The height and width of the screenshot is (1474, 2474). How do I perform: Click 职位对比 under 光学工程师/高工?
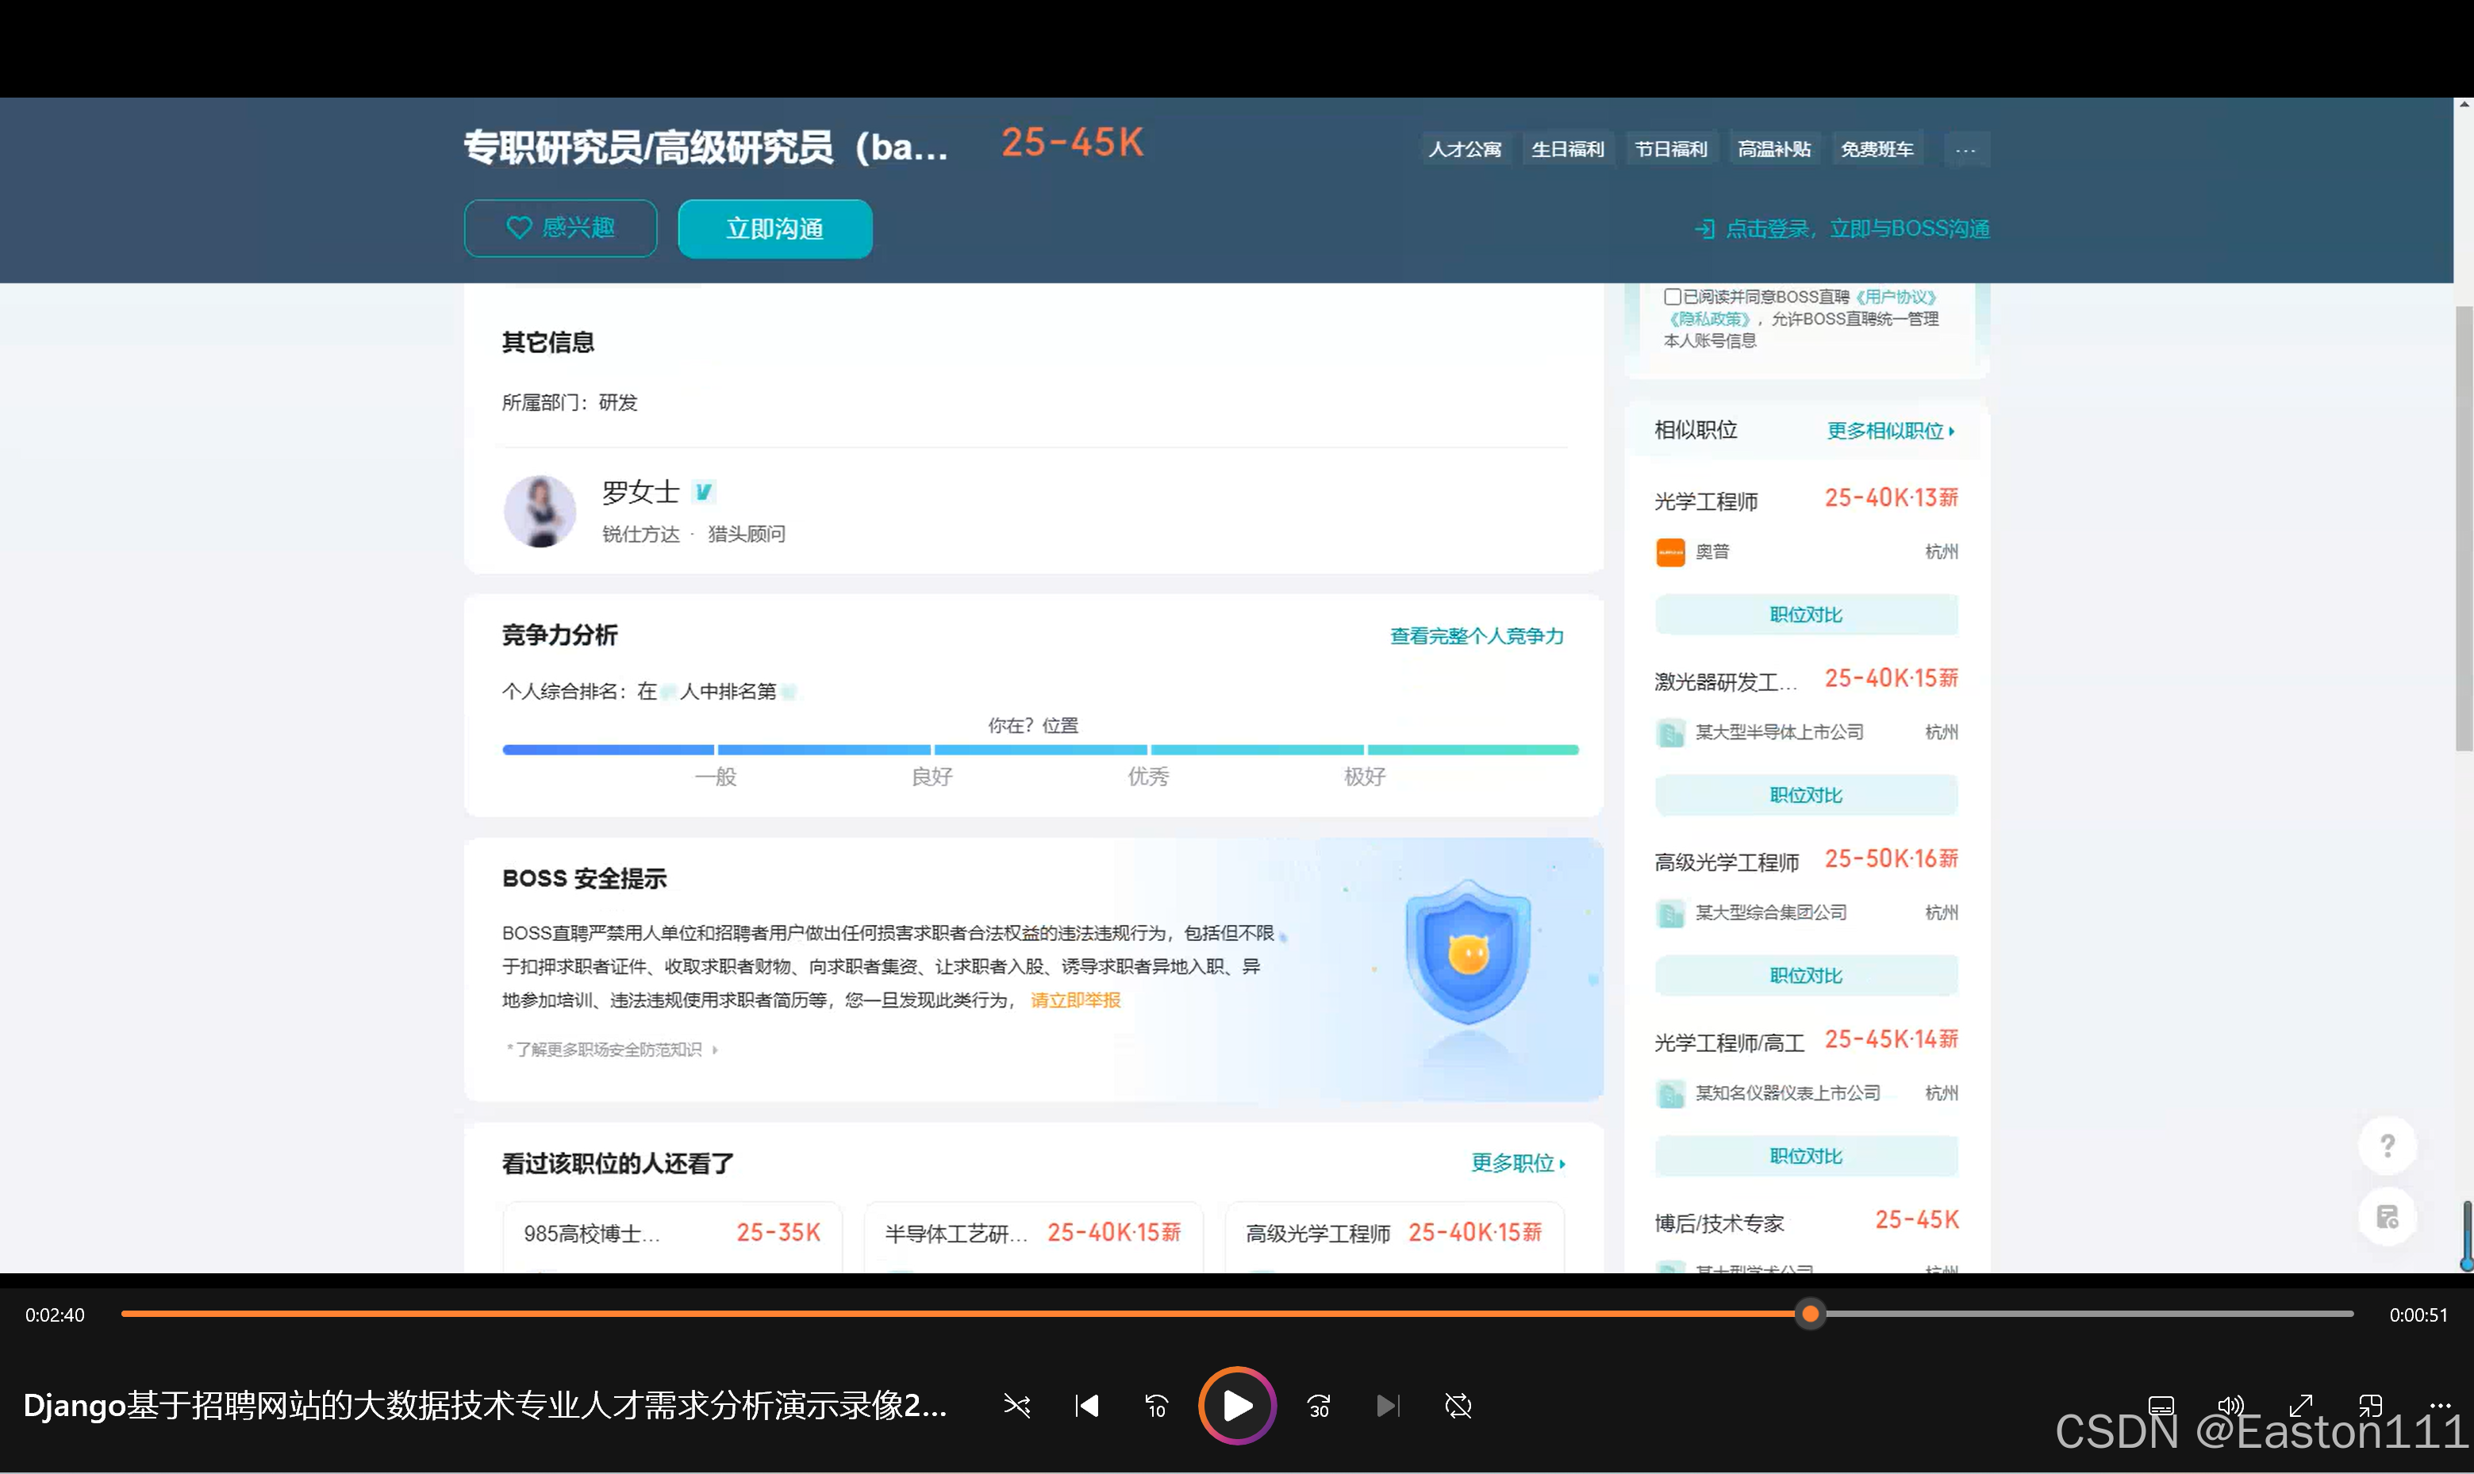pos(1806,1156)
